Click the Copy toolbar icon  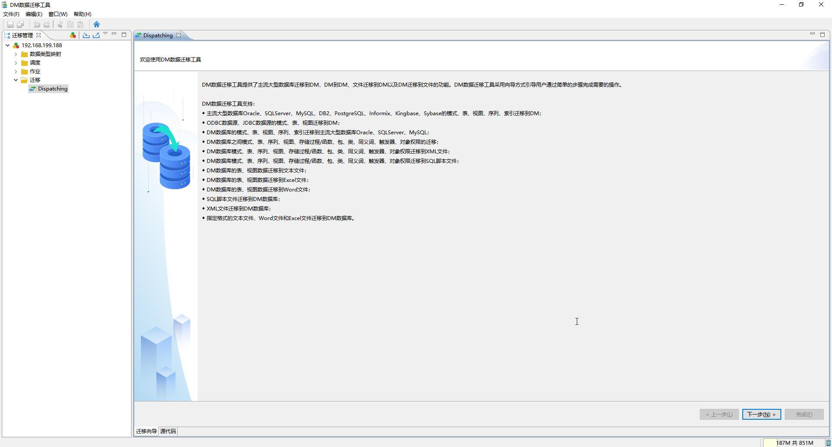[x=70, y=25]
